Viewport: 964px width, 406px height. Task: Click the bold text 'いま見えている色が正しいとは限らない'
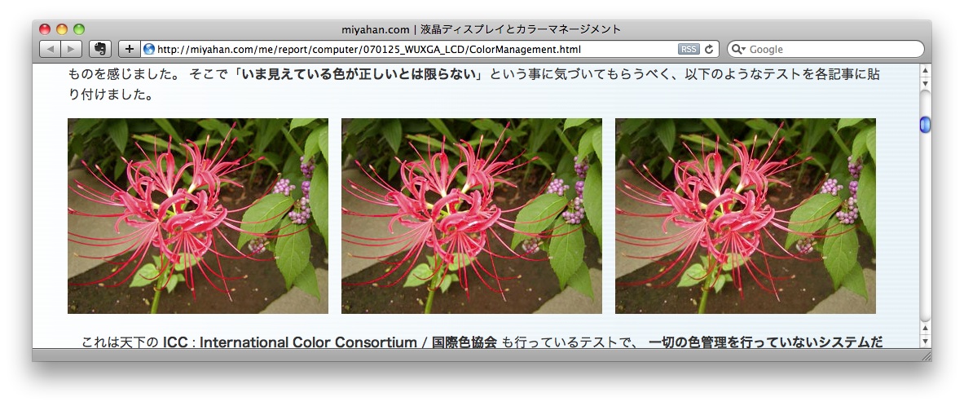[x=359, y=75]
